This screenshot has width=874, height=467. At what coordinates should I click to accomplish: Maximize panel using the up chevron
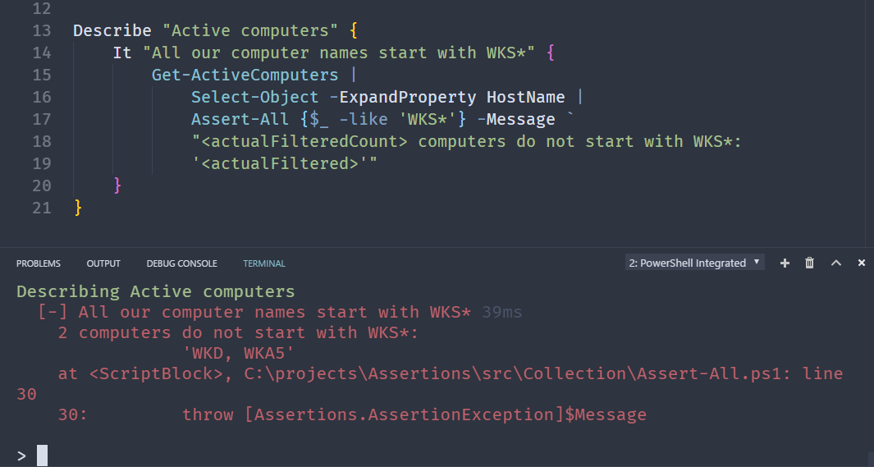click(836, 263)
